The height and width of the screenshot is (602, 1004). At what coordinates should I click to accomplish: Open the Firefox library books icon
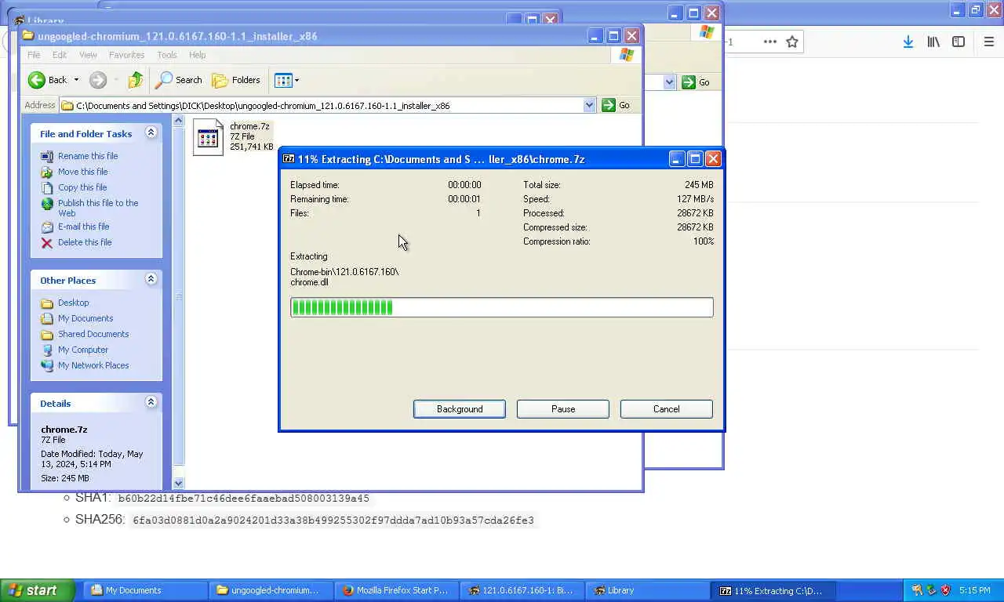pos(933,42)
